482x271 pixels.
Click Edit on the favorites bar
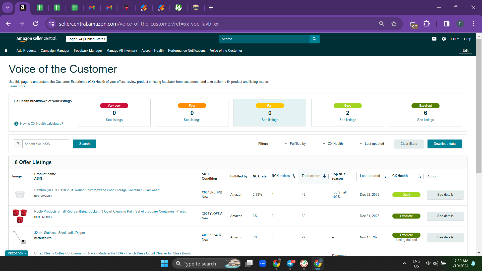(465, 51)
